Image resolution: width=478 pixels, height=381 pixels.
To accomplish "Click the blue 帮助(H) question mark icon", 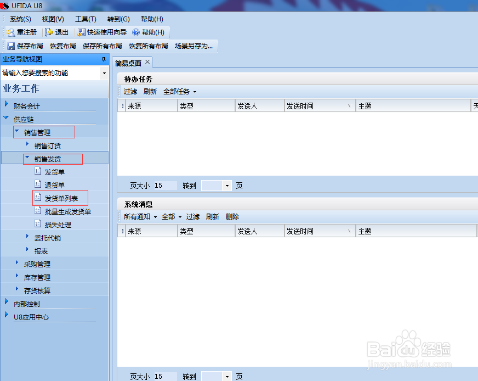I will 135,32.
